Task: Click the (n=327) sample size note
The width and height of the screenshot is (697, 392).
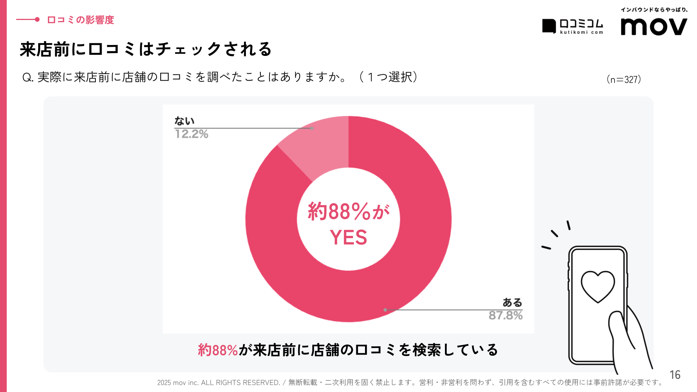Action: (x=624, y=79)
